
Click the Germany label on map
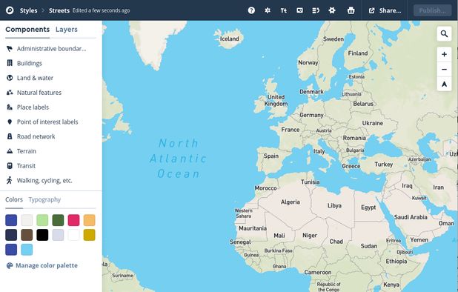point(311,115)
